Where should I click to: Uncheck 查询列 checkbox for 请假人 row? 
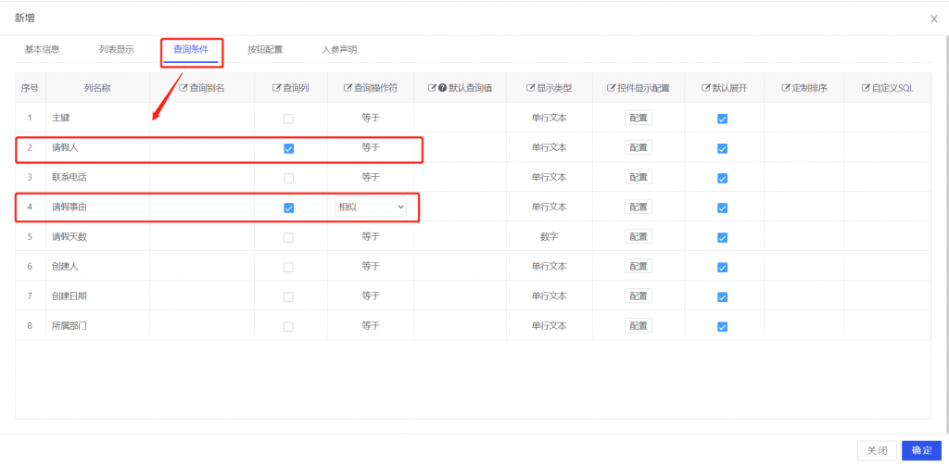[x=288, y=148]
